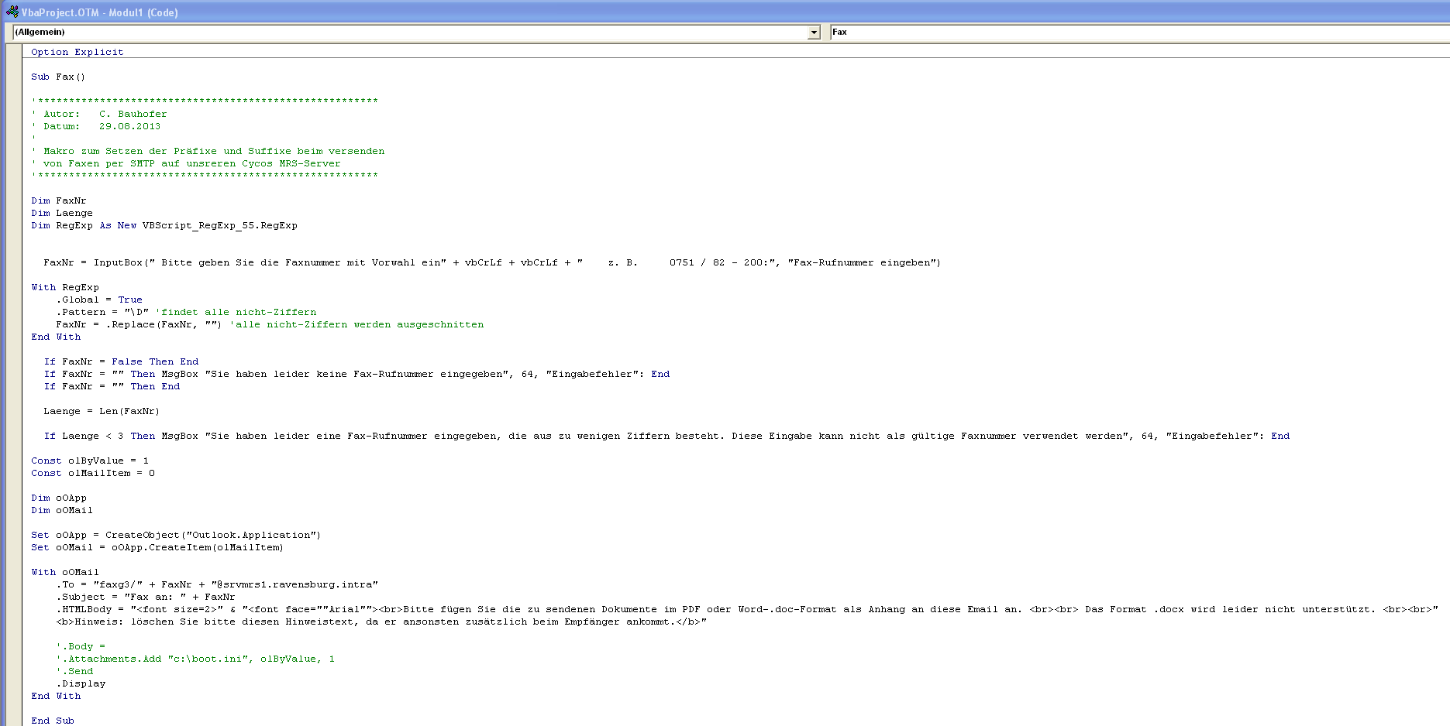Click the commented '.Send line
1450x726 pixels.
[x=75, y=672]
